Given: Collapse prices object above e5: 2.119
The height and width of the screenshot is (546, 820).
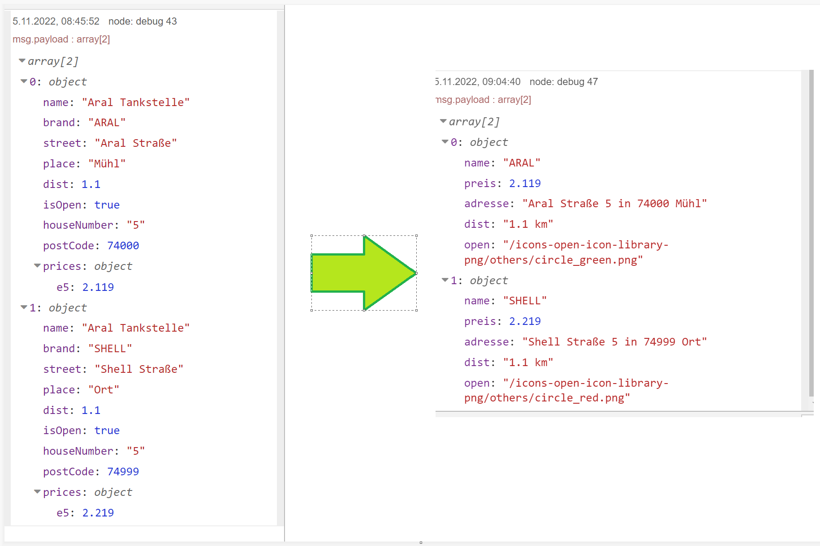Looking at the screenshot, I should click(37, 266).
